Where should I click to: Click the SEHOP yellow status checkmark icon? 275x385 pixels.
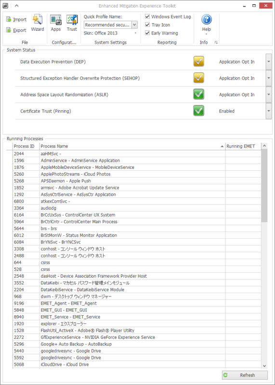click(x=198, y=78)
